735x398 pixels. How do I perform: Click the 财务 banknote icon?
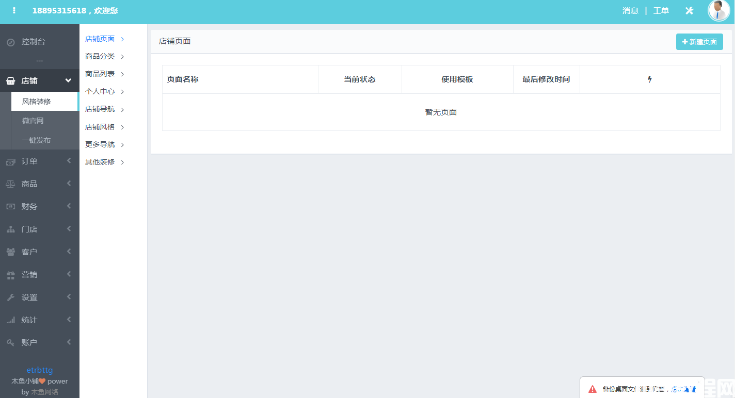click(x=10, y=207)
